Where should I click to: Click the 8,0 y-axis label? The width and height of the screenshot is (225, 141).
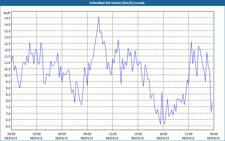(x=8, y=100)
